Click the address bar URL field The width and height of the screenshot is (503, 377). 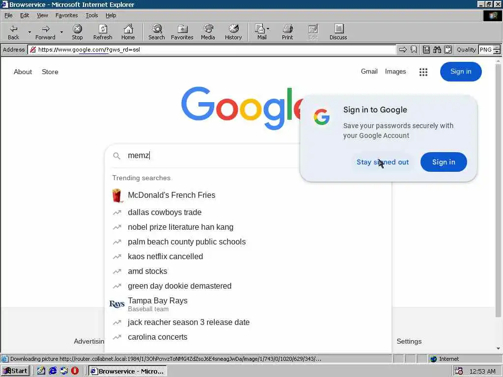(x=212, y=50)
